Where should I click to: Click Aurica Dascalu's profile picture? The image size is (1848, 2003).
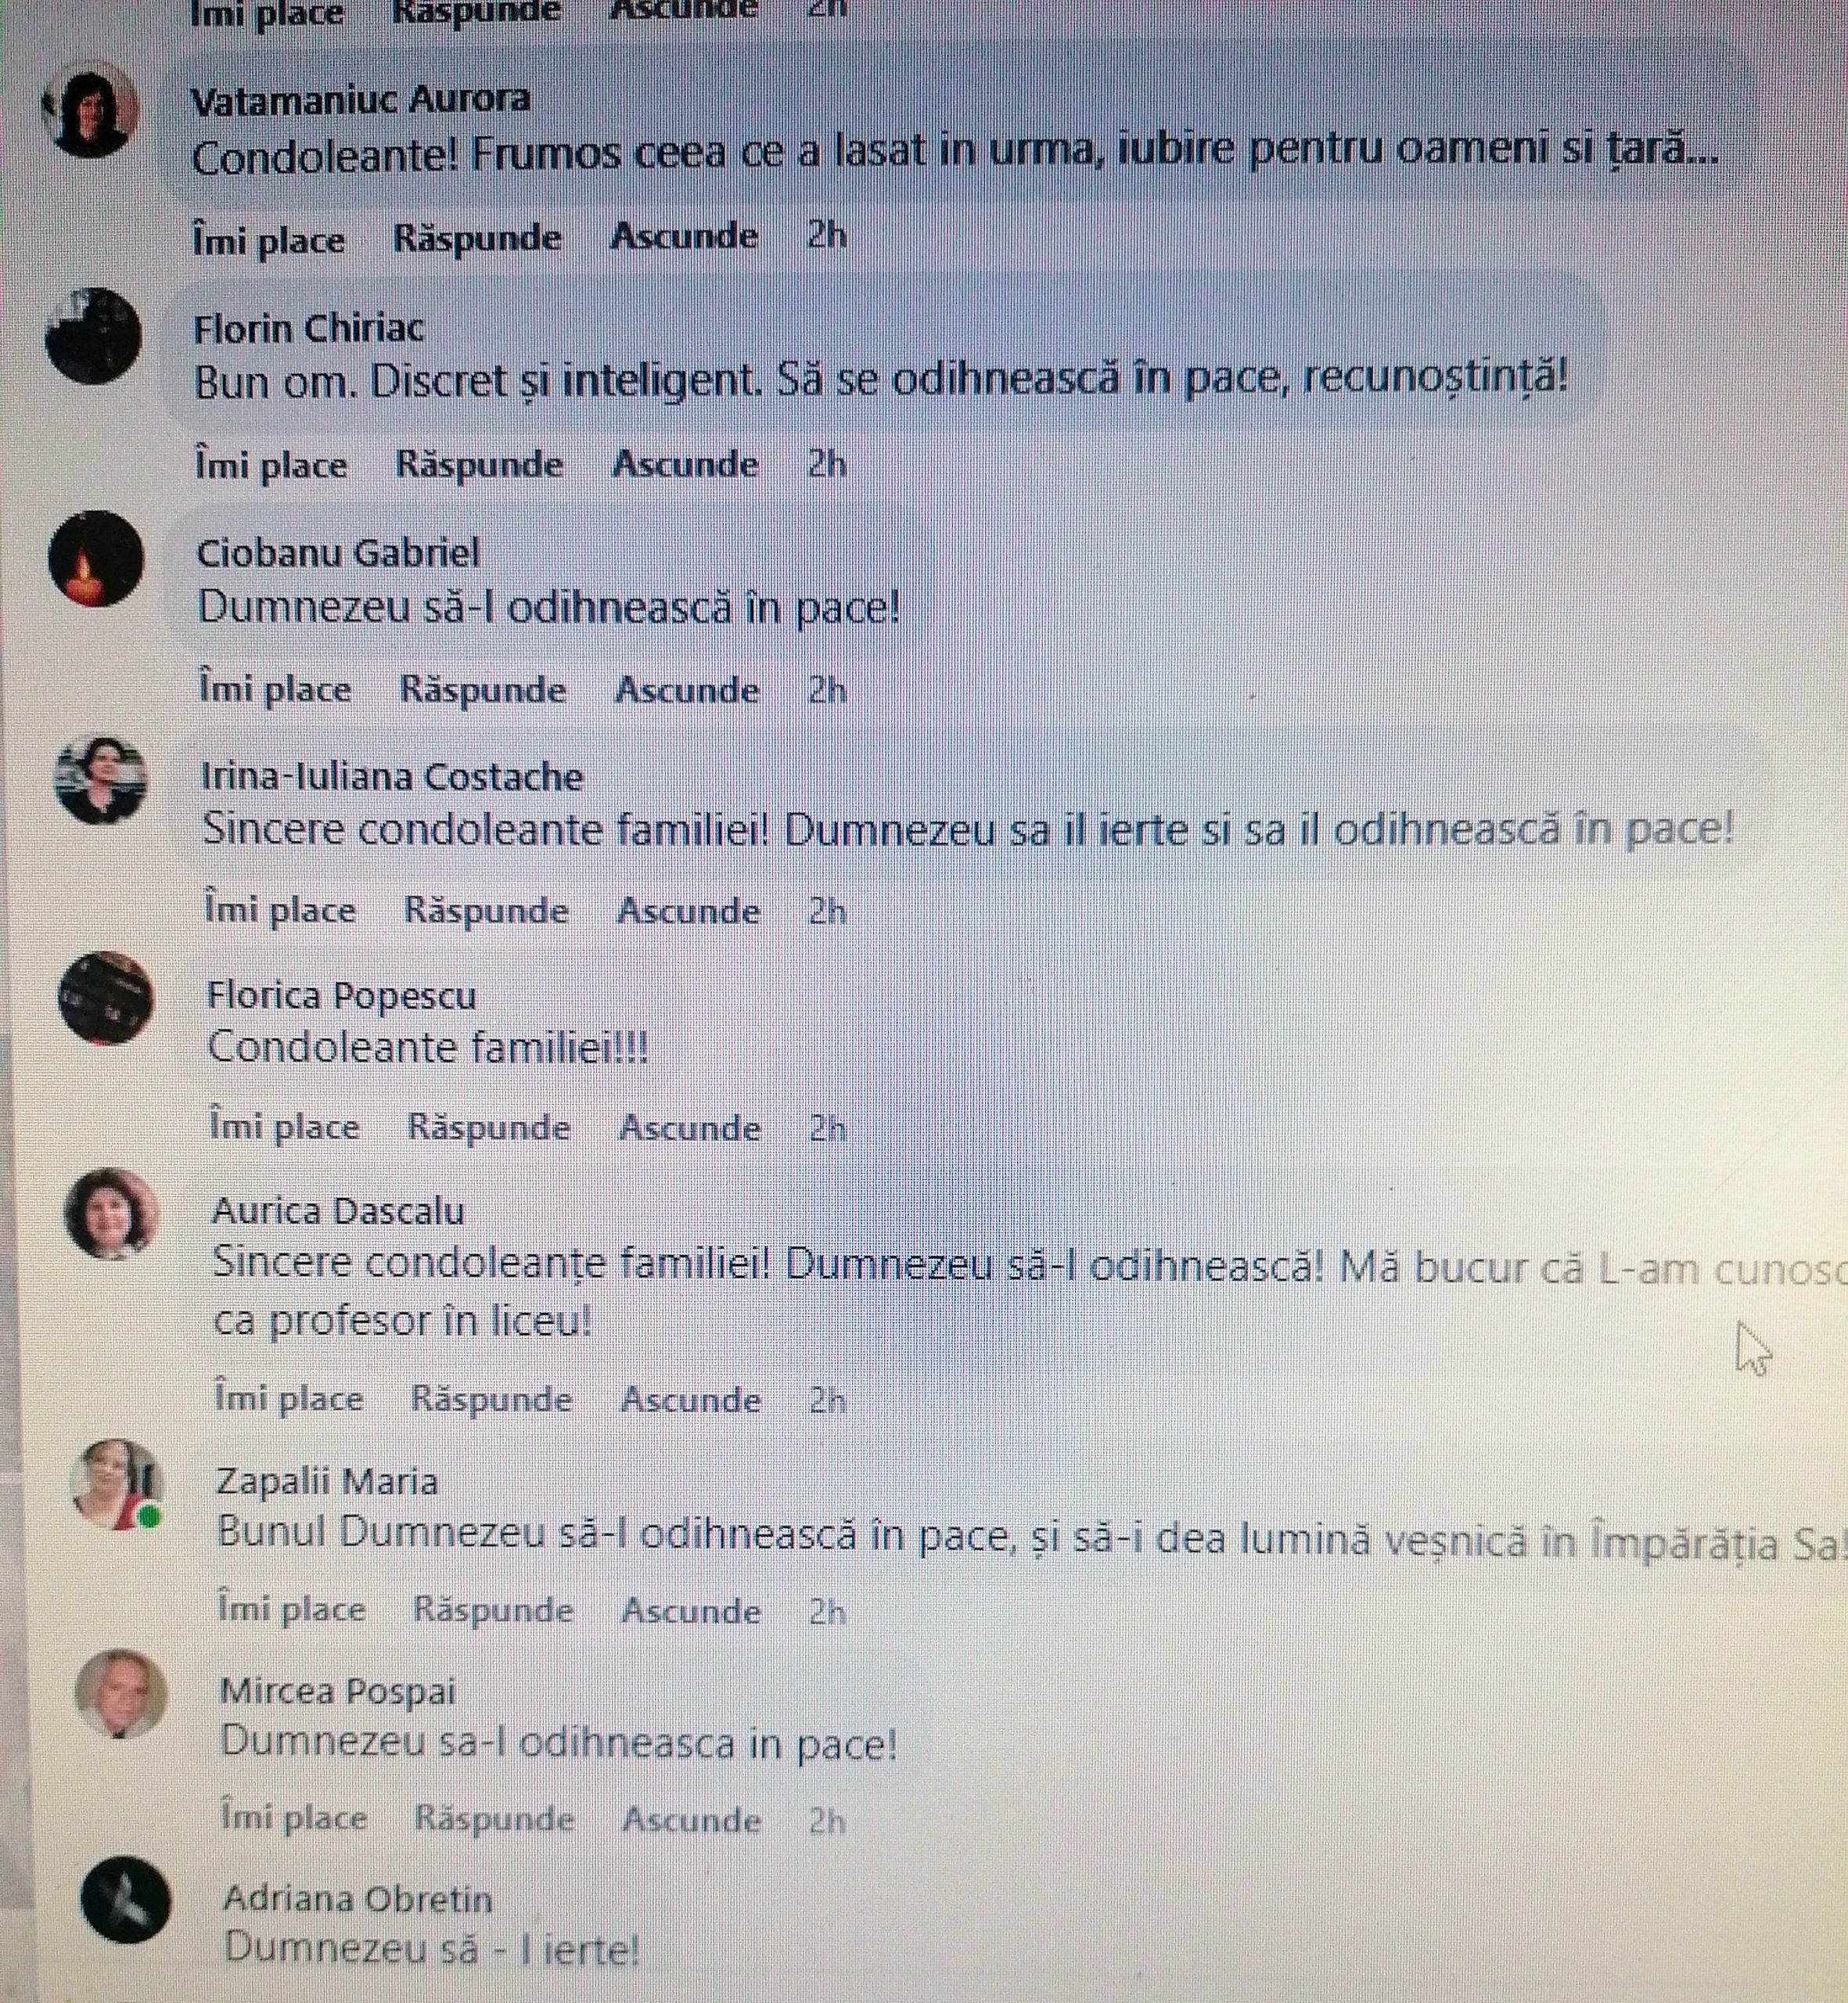(x=112, y=1213)
